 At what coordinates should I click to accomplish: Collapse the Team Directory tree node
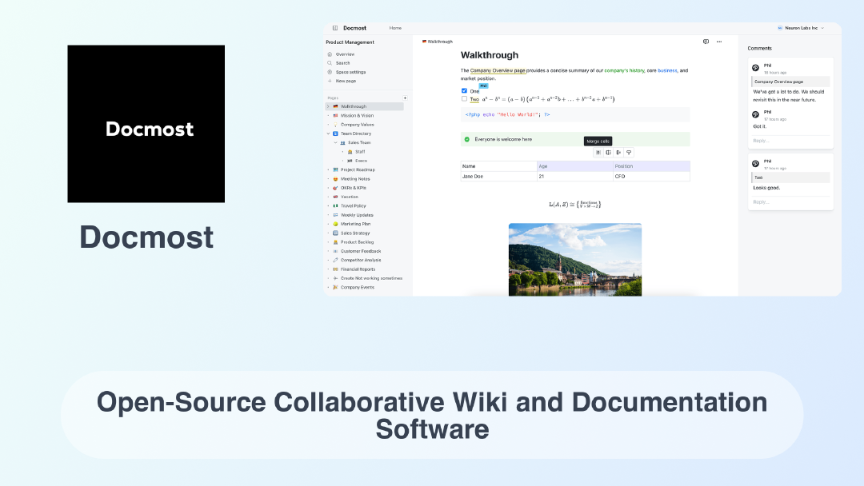tap(328, 133)
